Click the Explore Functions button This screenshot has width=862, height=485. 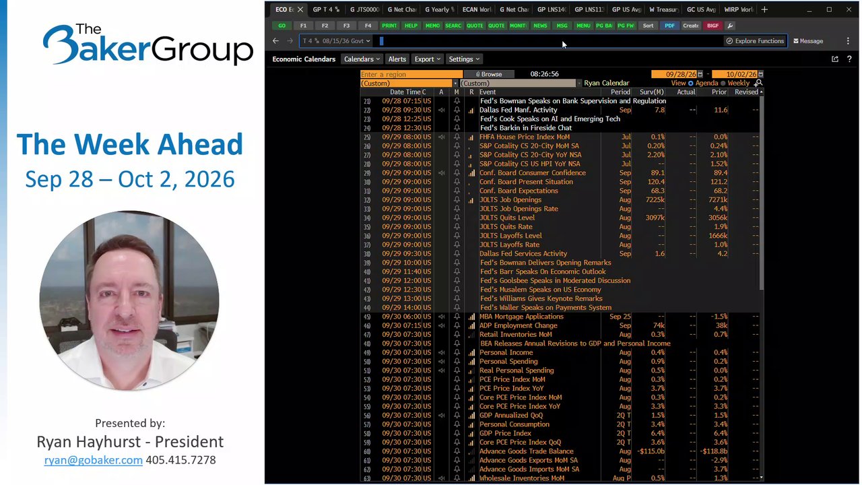click(755, 41)
